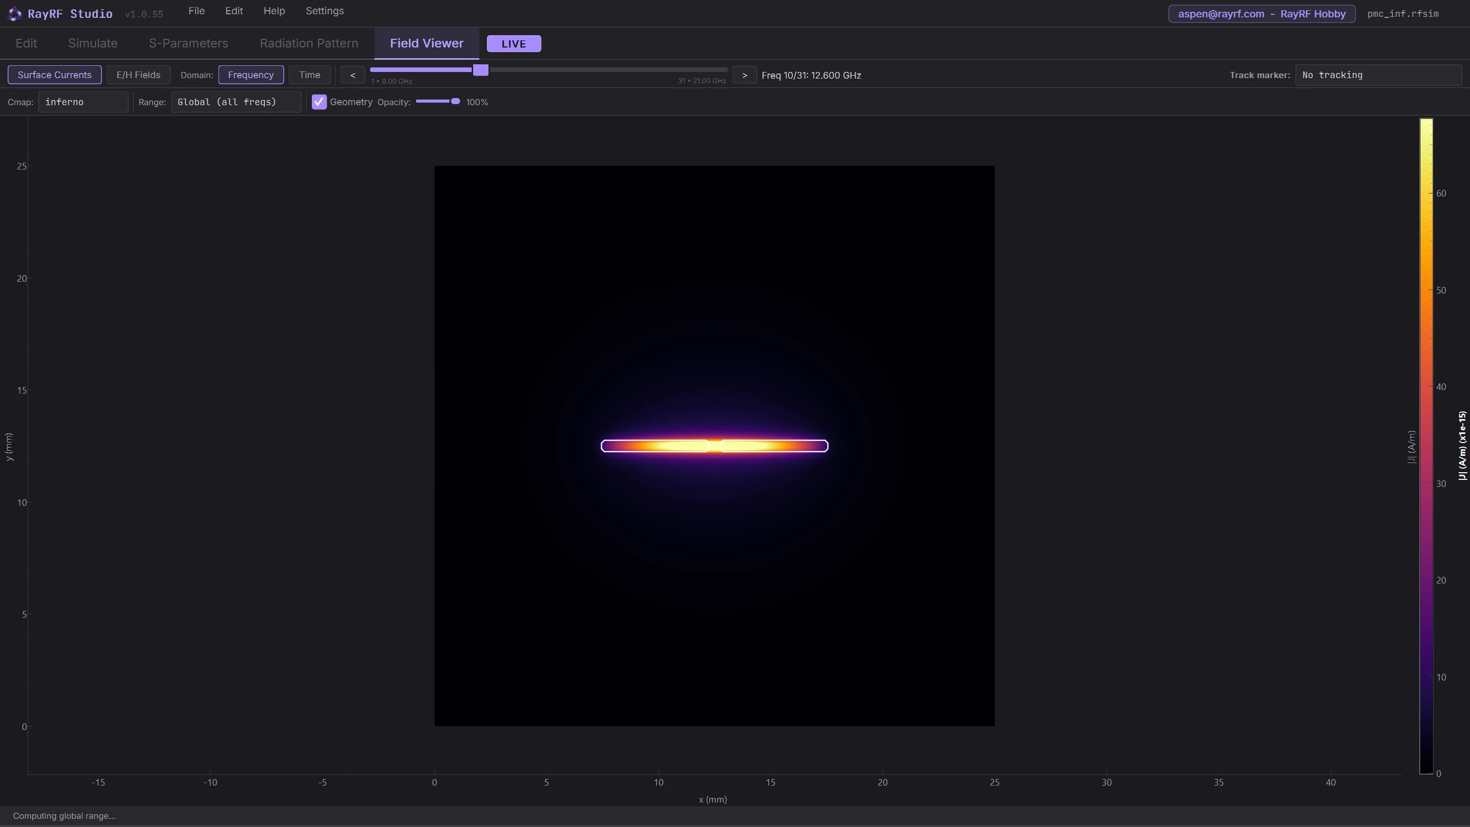The height and width of the screenshot is (827, 1470).
Task: Switch domain to Time
Action: [x=309, y=75]
